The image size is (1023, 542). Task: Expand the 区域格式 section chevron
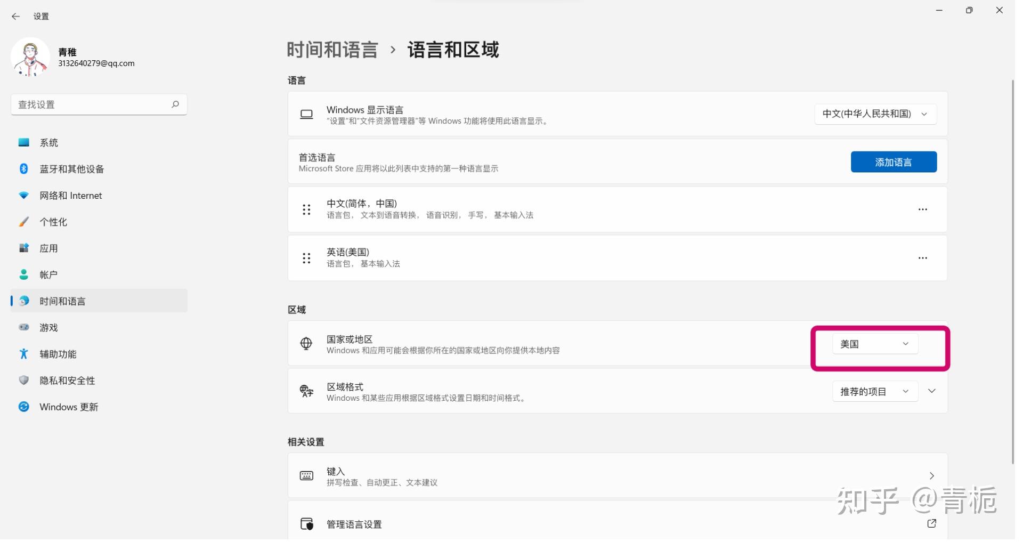click(939, 394)
